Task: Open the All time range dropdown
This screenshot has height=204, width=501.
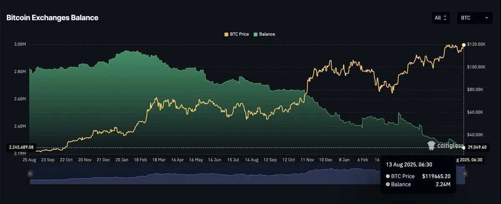Action: point(441,18)
